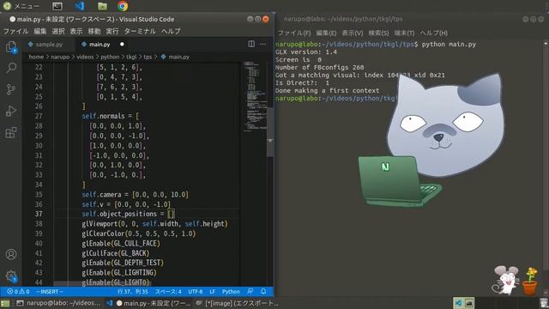Screen dimensions: 549x309
Task: Change the LF end-of-line status item
Action: pyautogui.click(x=212, y=292)
